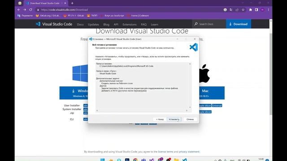The image size is (287, 161).
Task: Click the install path line ending Microsoft VS Code
Action: (126, 66)
